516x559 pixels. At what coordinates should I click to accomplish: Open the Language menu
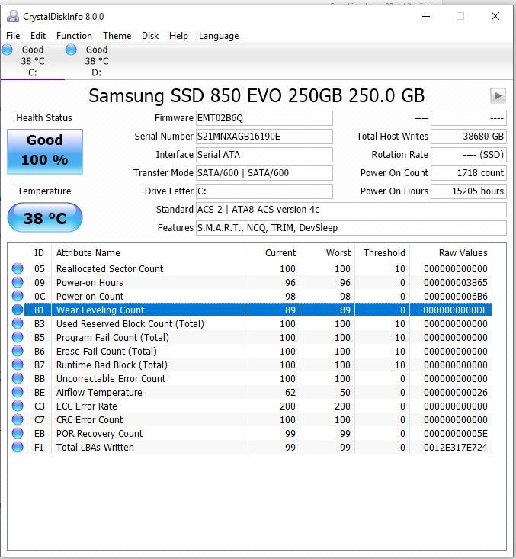pyautogui.click(x=219, y=36)
